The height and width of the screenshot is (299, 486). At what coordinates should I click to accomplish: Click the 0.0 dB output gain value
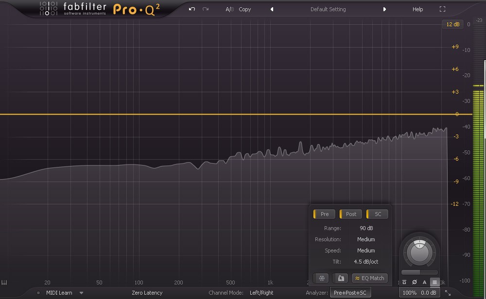click(x=428, y=293)
